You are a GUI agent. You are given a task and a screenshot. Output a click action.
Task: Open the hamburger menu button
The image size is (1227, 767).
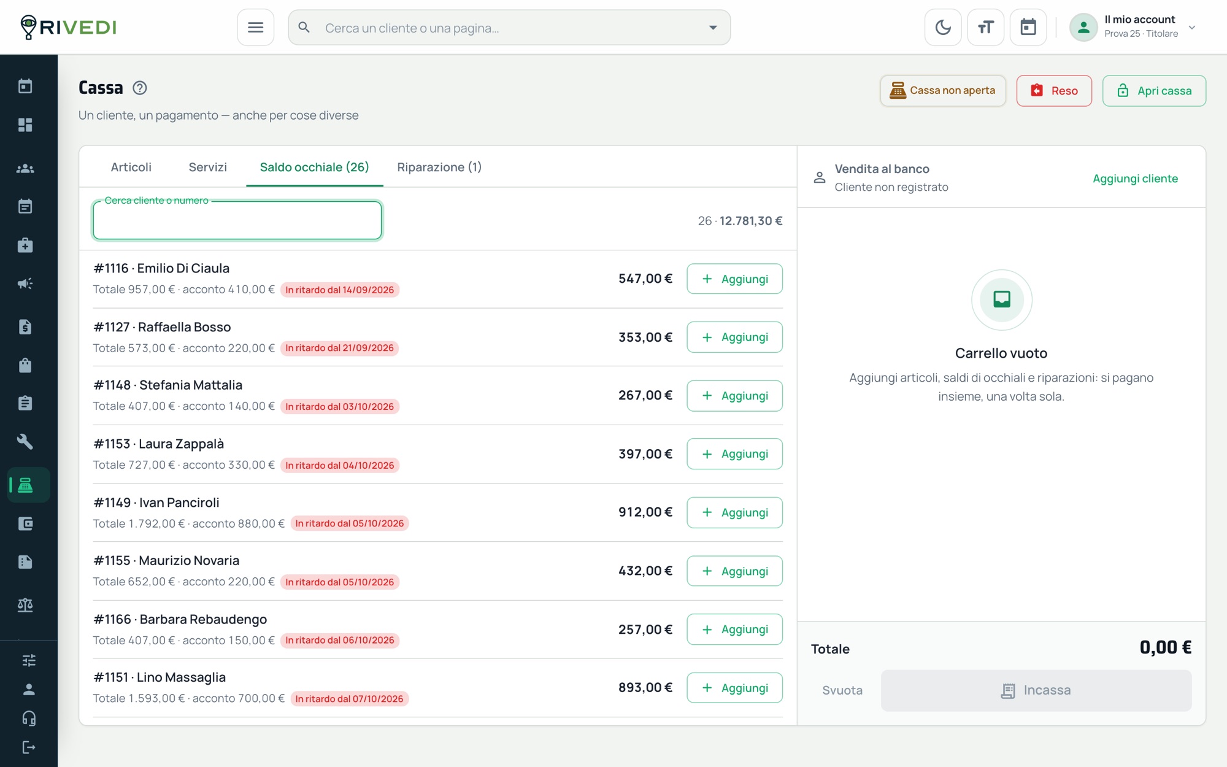(x=256, y=28)
